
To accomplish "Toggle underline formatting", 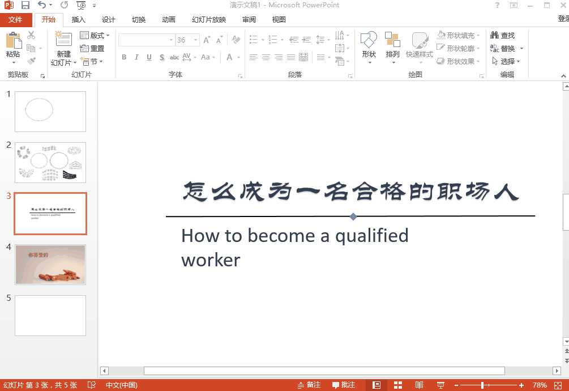I will (x=148, y=57).
